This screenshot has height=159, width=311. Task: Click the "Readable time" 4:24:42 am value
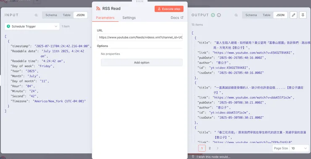[52, 61]
